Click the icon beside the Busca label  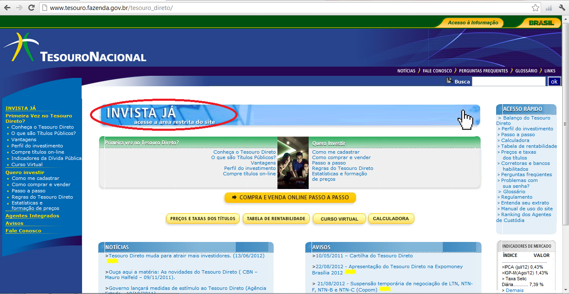click(449, 81)
